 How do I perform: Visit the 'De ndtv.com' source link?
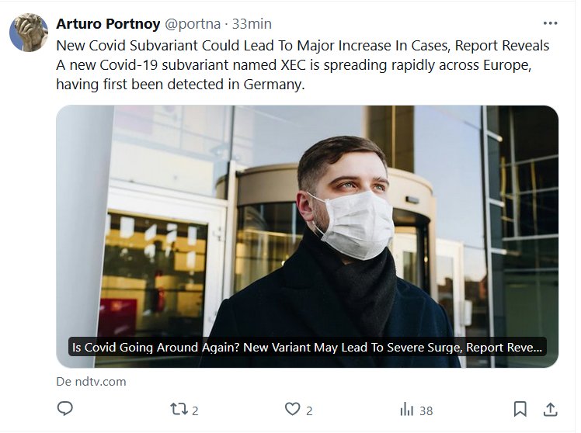pos(91,381)
